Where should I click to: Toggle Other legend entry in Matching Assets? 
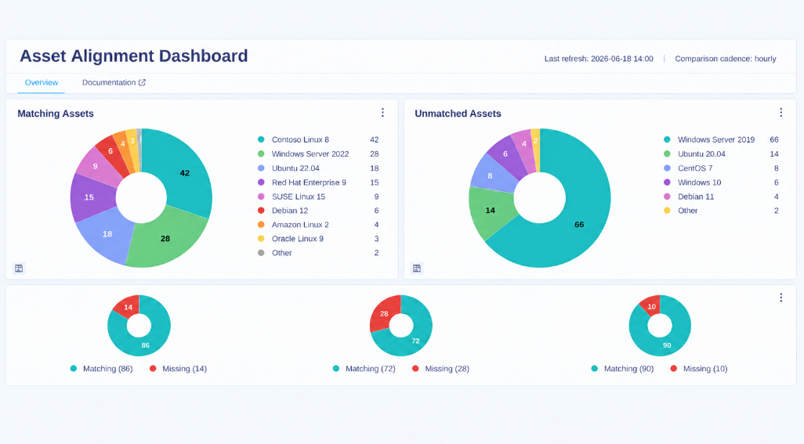coord(318,253)
